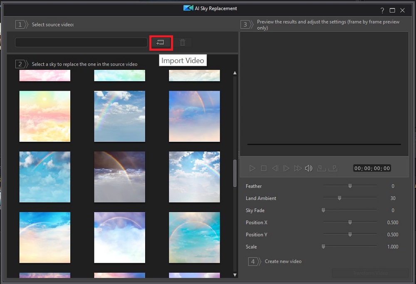Choose the dark stormy rainbow sky thumbnail
Screen dimensions: 416x284
point(119,177)
